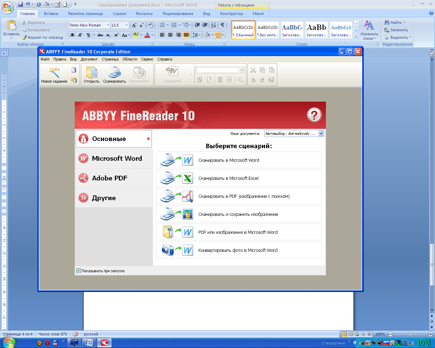Switch to the Конструктор table tab
The width and height of the screenshot is (435, 348).
click(231, 14)
